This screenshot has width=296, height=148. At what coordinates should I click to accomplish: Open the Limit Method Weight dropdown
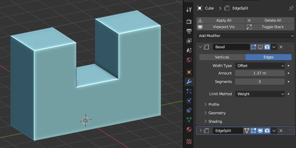click(x=260, y=94)
